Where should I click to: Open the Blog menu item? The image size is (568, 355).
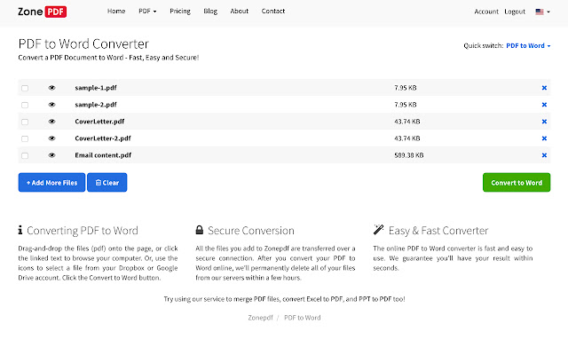(x=209, y=12)
